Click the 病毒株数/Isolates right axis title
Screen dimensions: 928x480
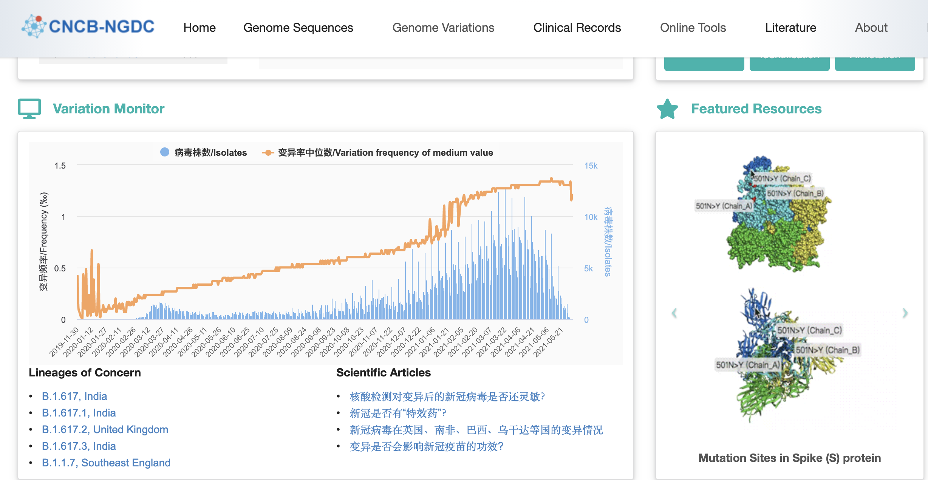[x=608, y=242]
